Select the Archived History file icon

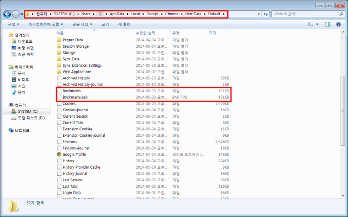(59, 78)
